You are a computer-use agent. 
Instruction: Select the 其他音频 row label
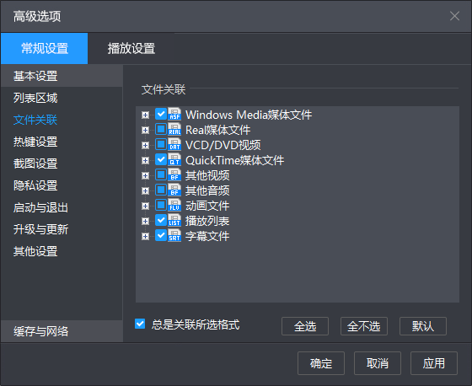[207, 190]
